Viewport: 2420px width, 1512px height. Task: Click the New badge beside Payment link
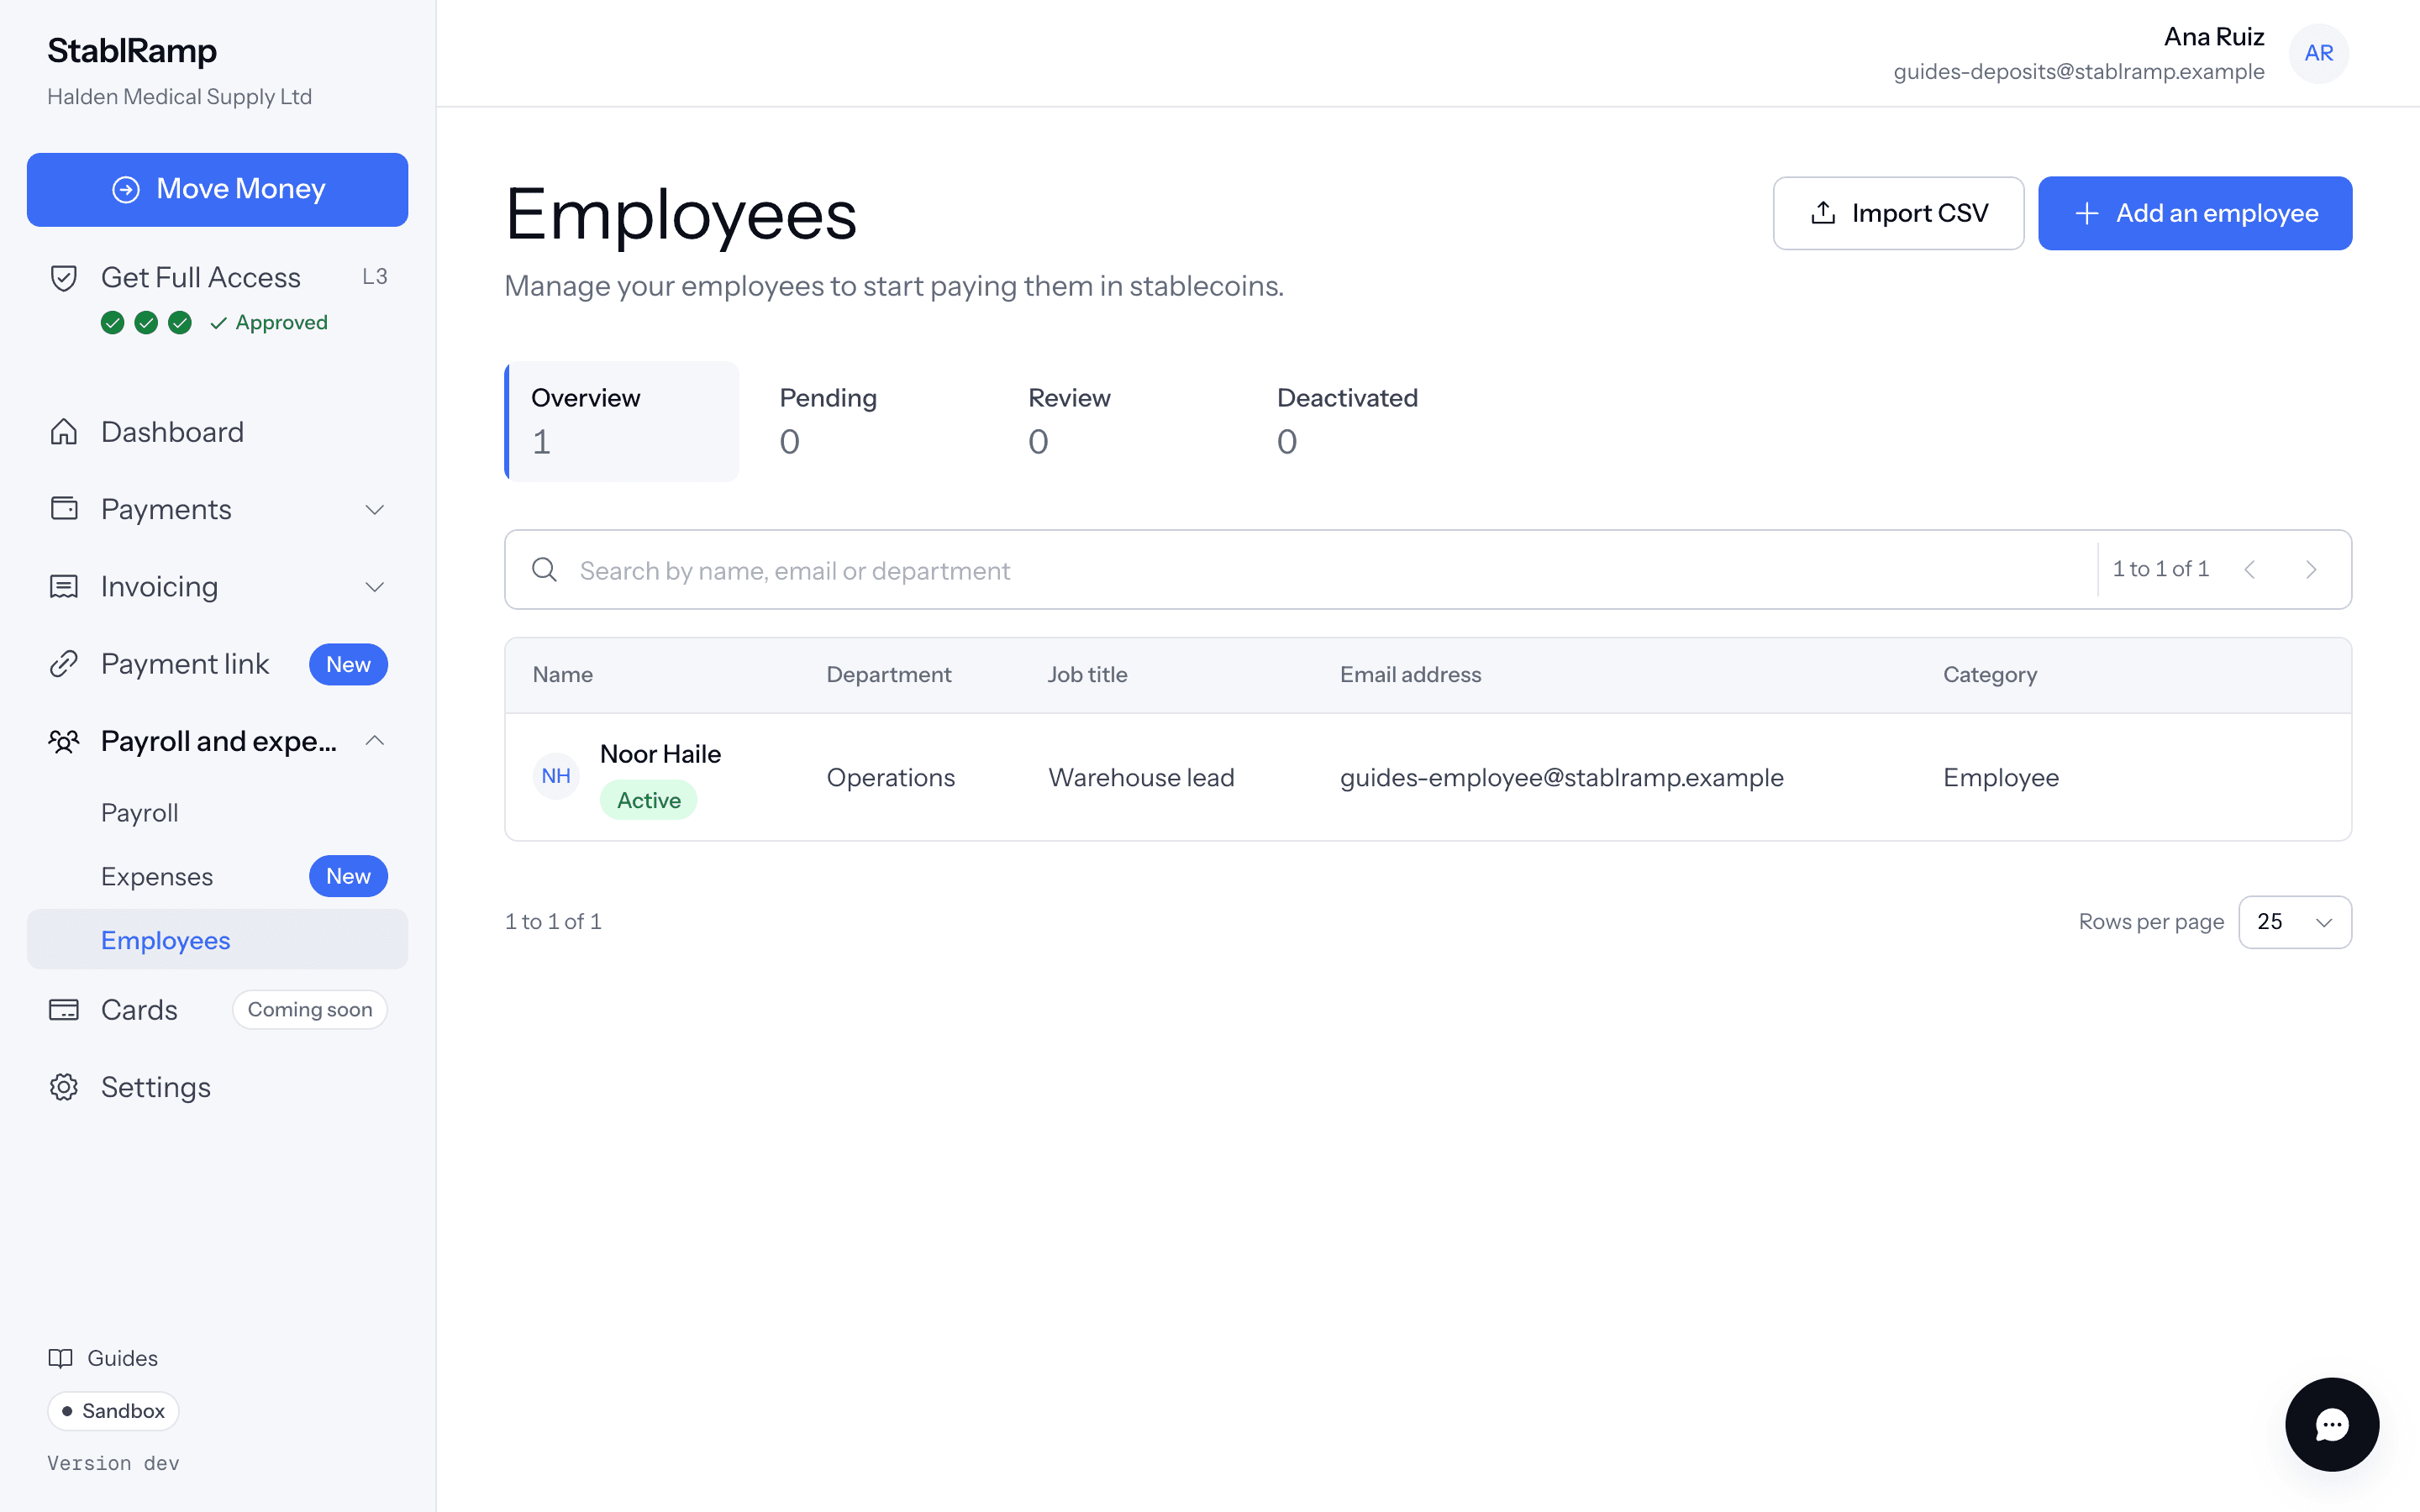coord(348,664)
